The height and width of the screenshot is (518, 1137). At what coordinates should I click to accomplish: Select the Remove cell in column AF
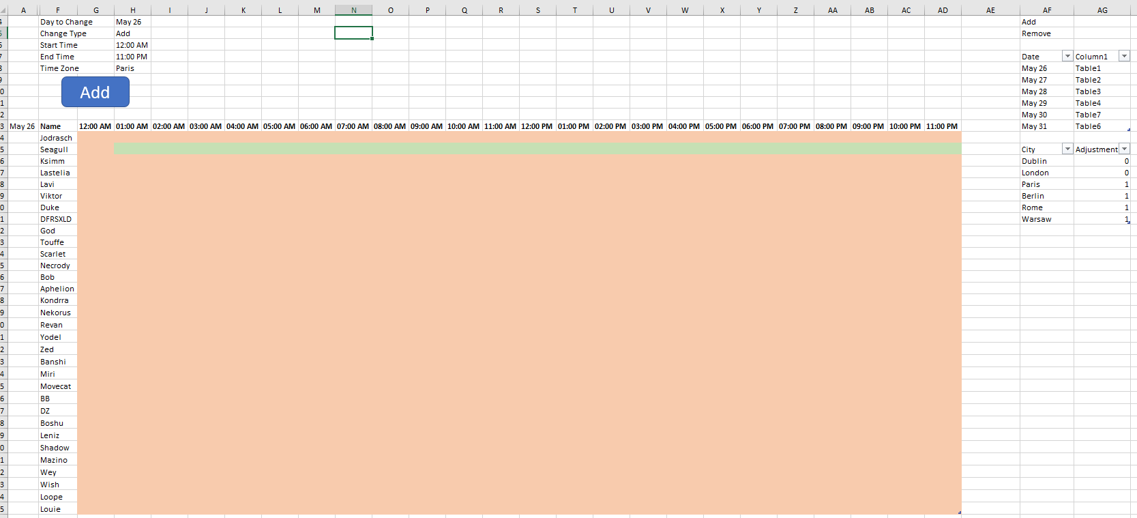click(x=1047, y=33)
